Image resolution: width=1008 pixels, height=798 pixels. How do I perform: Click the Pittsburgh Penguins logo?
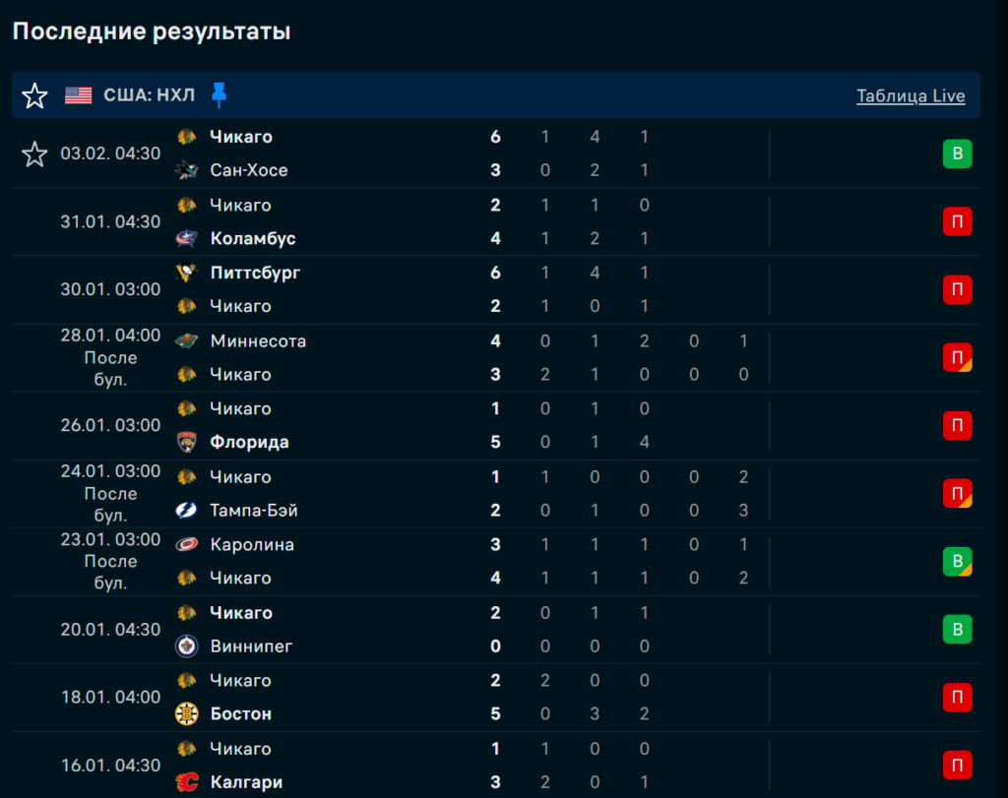186,273
